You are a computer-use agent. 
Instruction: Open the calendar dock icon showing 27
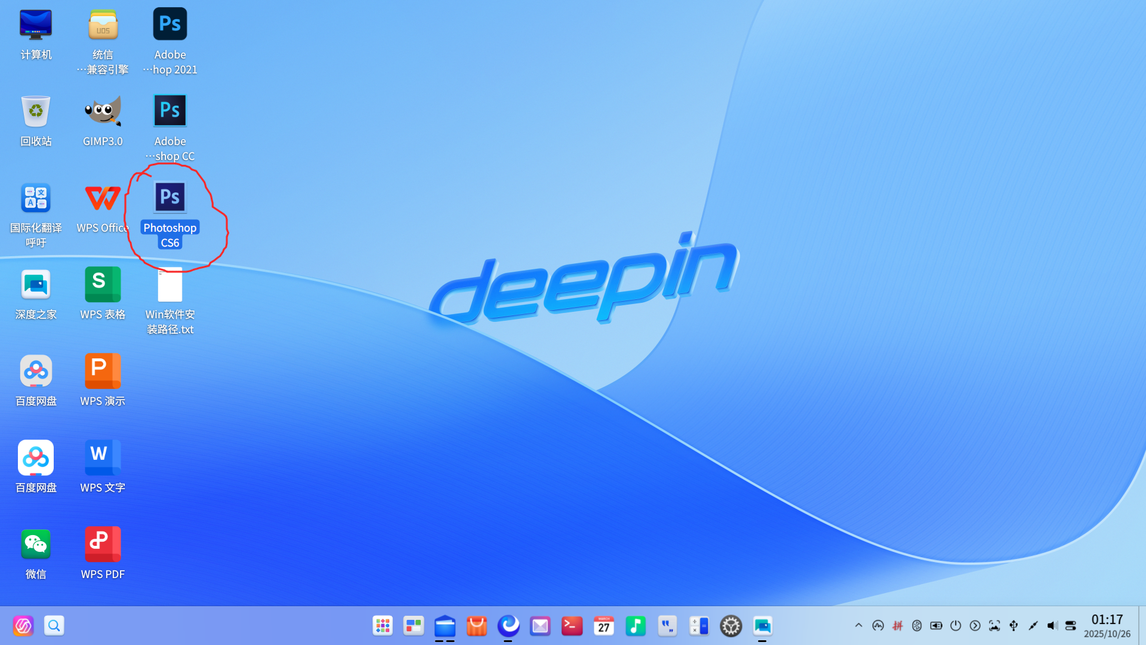(604, 625)
